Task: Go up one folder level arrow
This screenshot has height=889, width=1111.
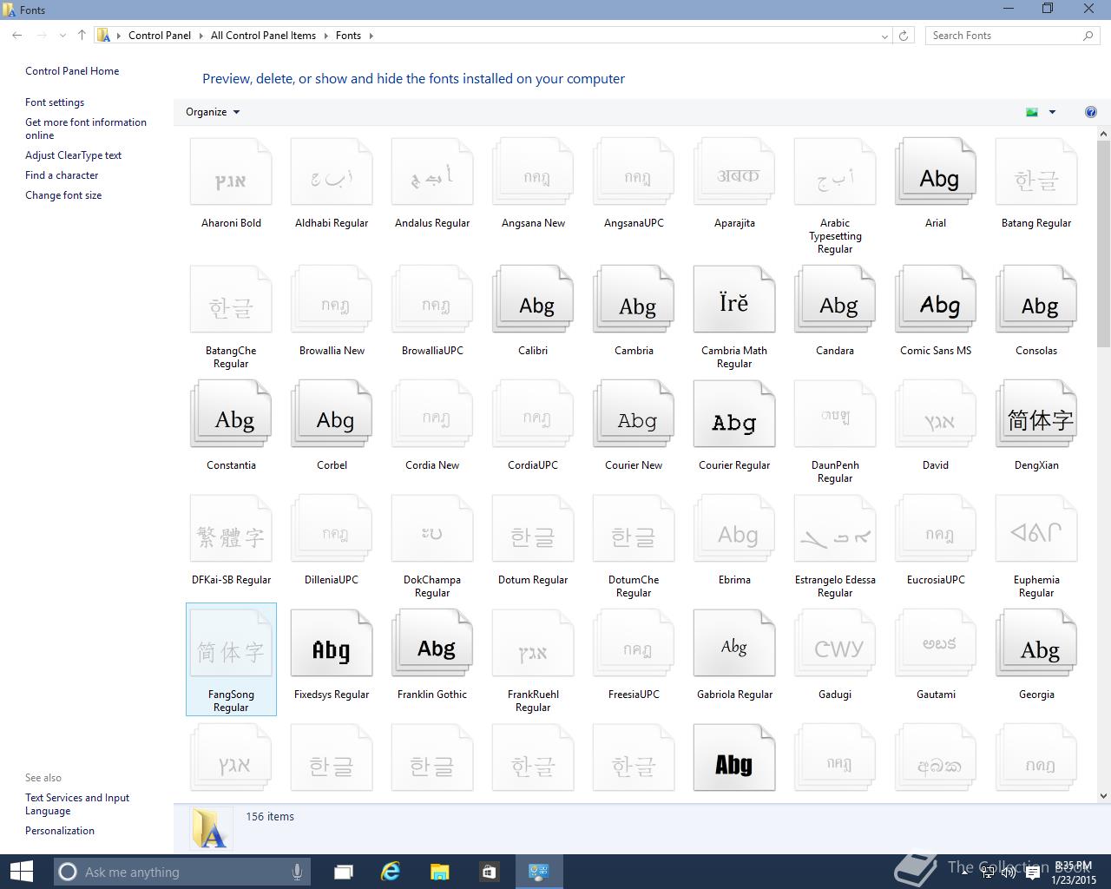Action: click(82, 36)
